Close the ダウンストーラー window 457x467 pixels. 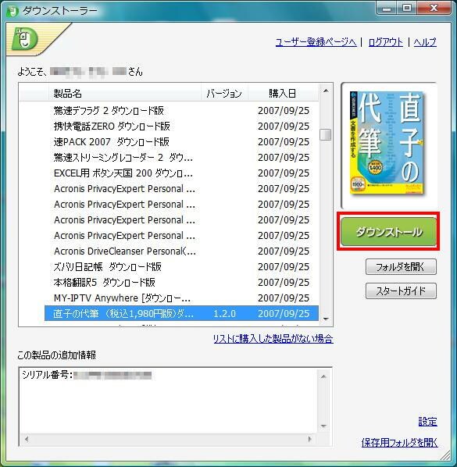(434, 9)
